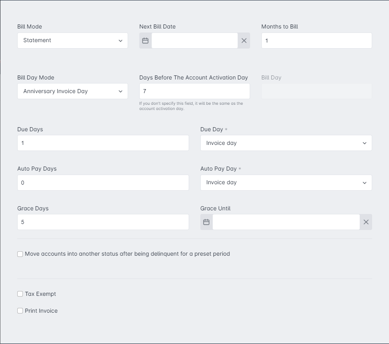This screenshot has width=389, height=344.
Task: Select the Auto Pay Days field
Action: [x=103, y=183]
